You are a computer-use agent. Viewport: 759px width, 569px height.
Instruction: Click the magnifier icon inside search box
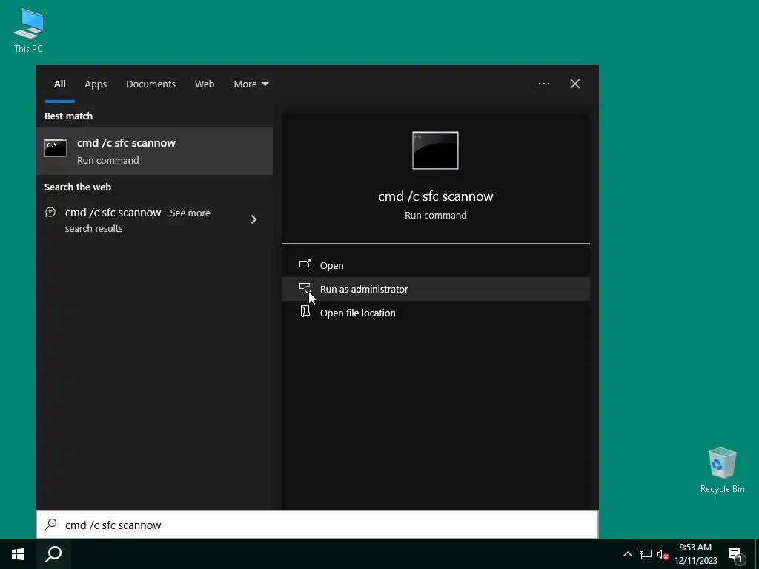coord(51,525)
